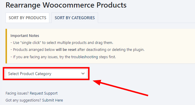Click the red arrow annotation head

point(98,82)
